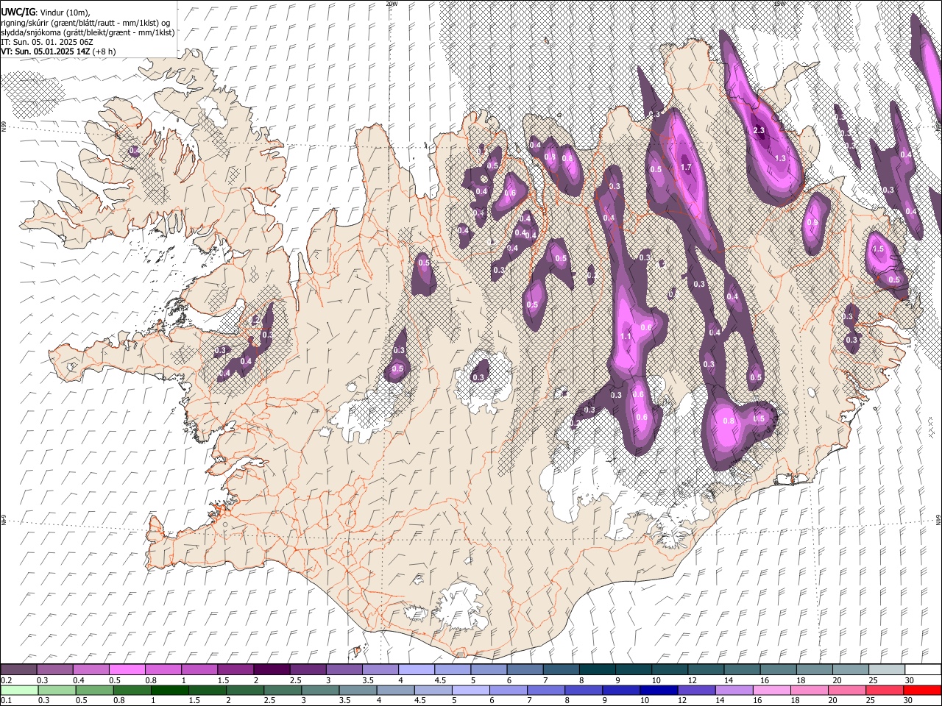Click the 2.3 snowfall value on map

pos(760,130)
